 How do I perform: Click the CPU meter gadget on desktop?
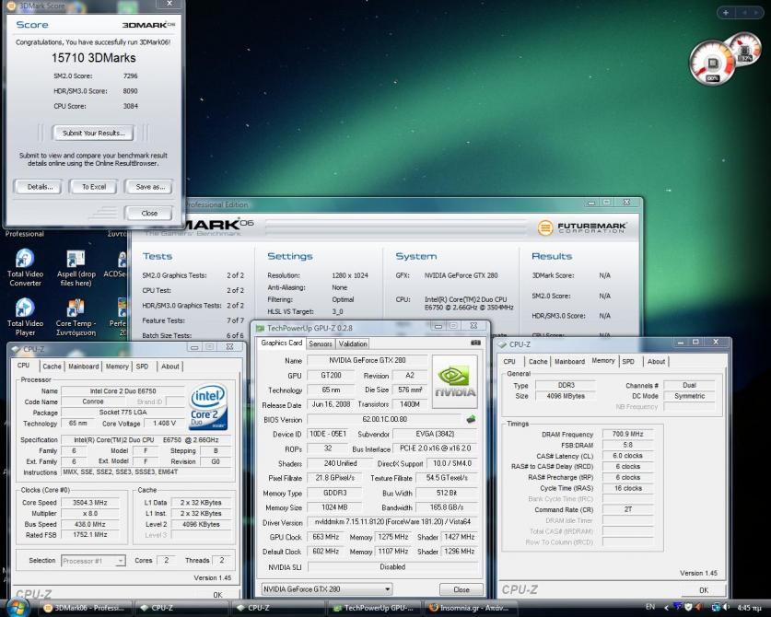coord(712,63)
